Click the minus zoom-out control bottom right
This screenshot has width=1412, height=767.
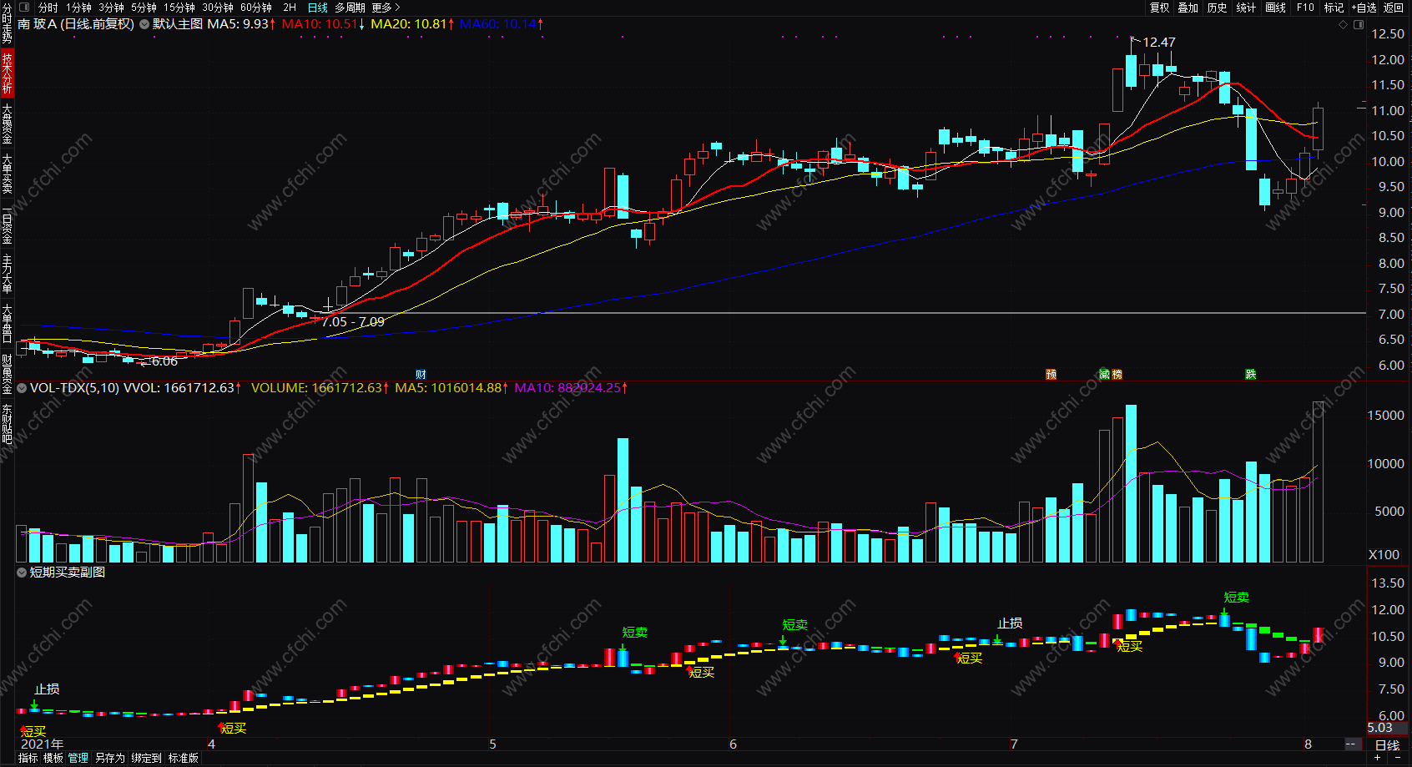pyautogui.click(x=1398, y=759)
